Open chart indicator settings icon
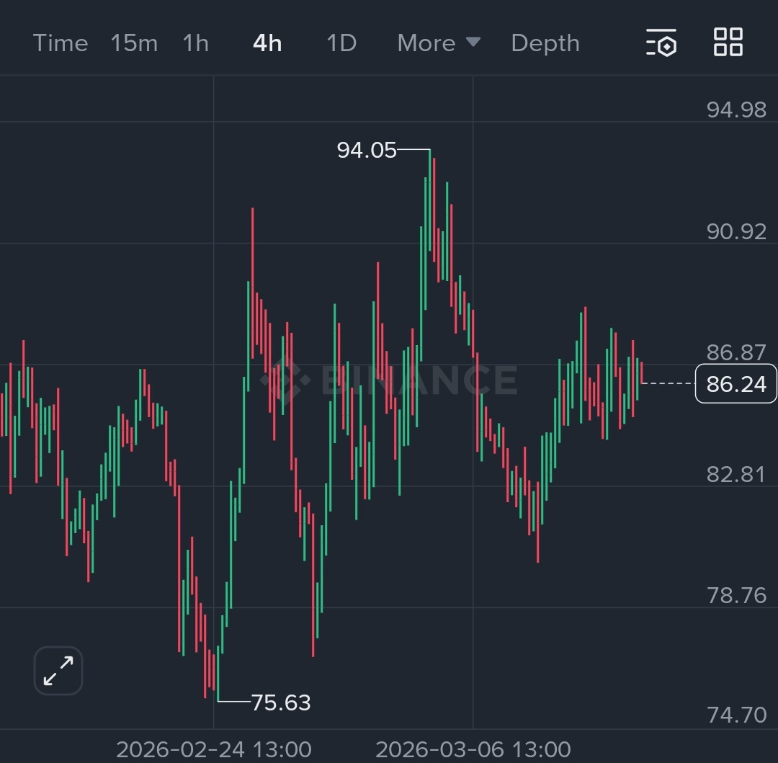 point(661,43)
